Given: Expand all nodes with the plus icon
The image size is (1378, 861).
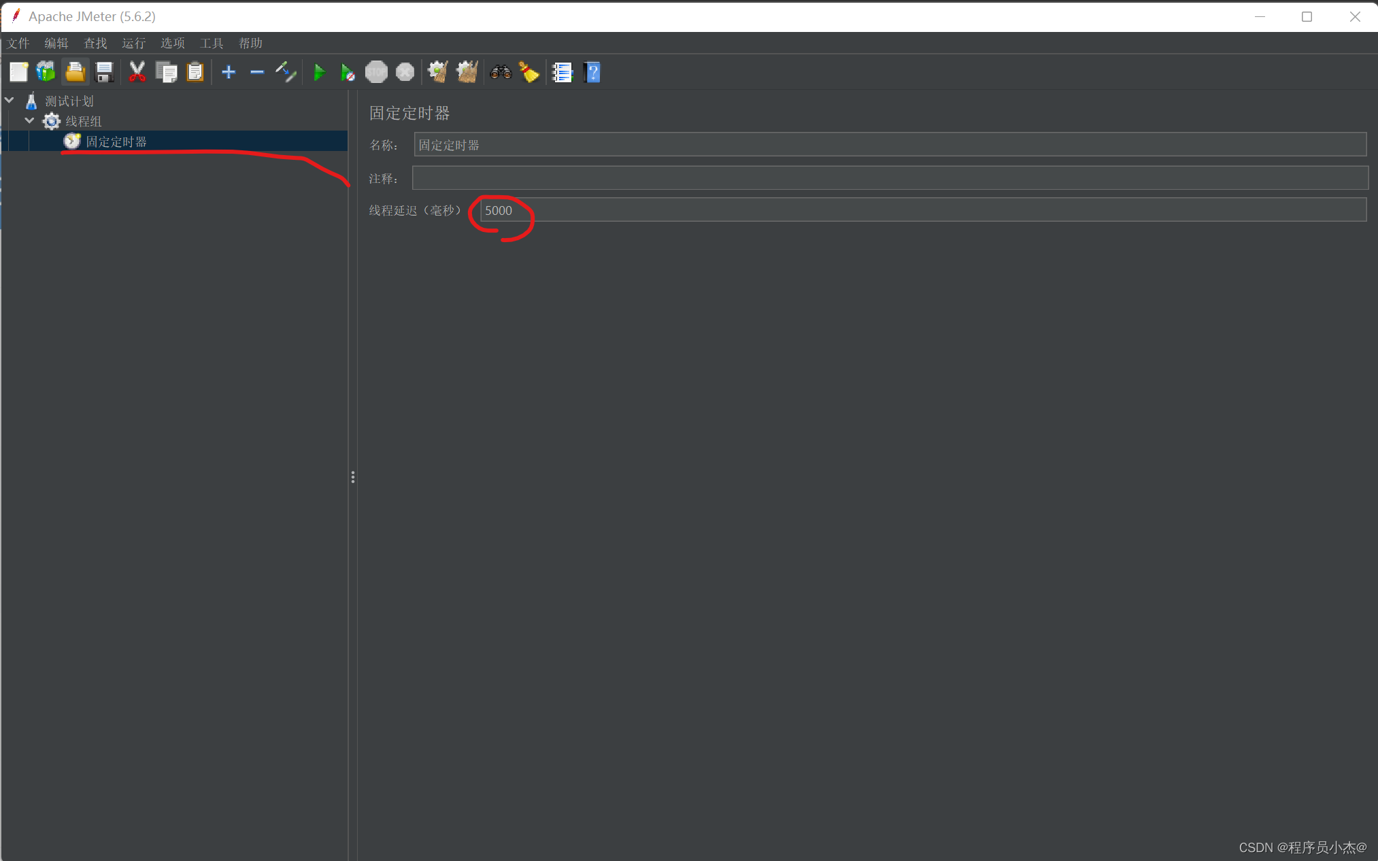Looking at the screenshot, I should (x=229, y=72).
